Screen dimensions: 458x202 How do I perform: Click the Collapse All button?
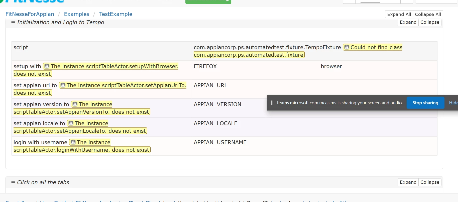tap(428, 14)
